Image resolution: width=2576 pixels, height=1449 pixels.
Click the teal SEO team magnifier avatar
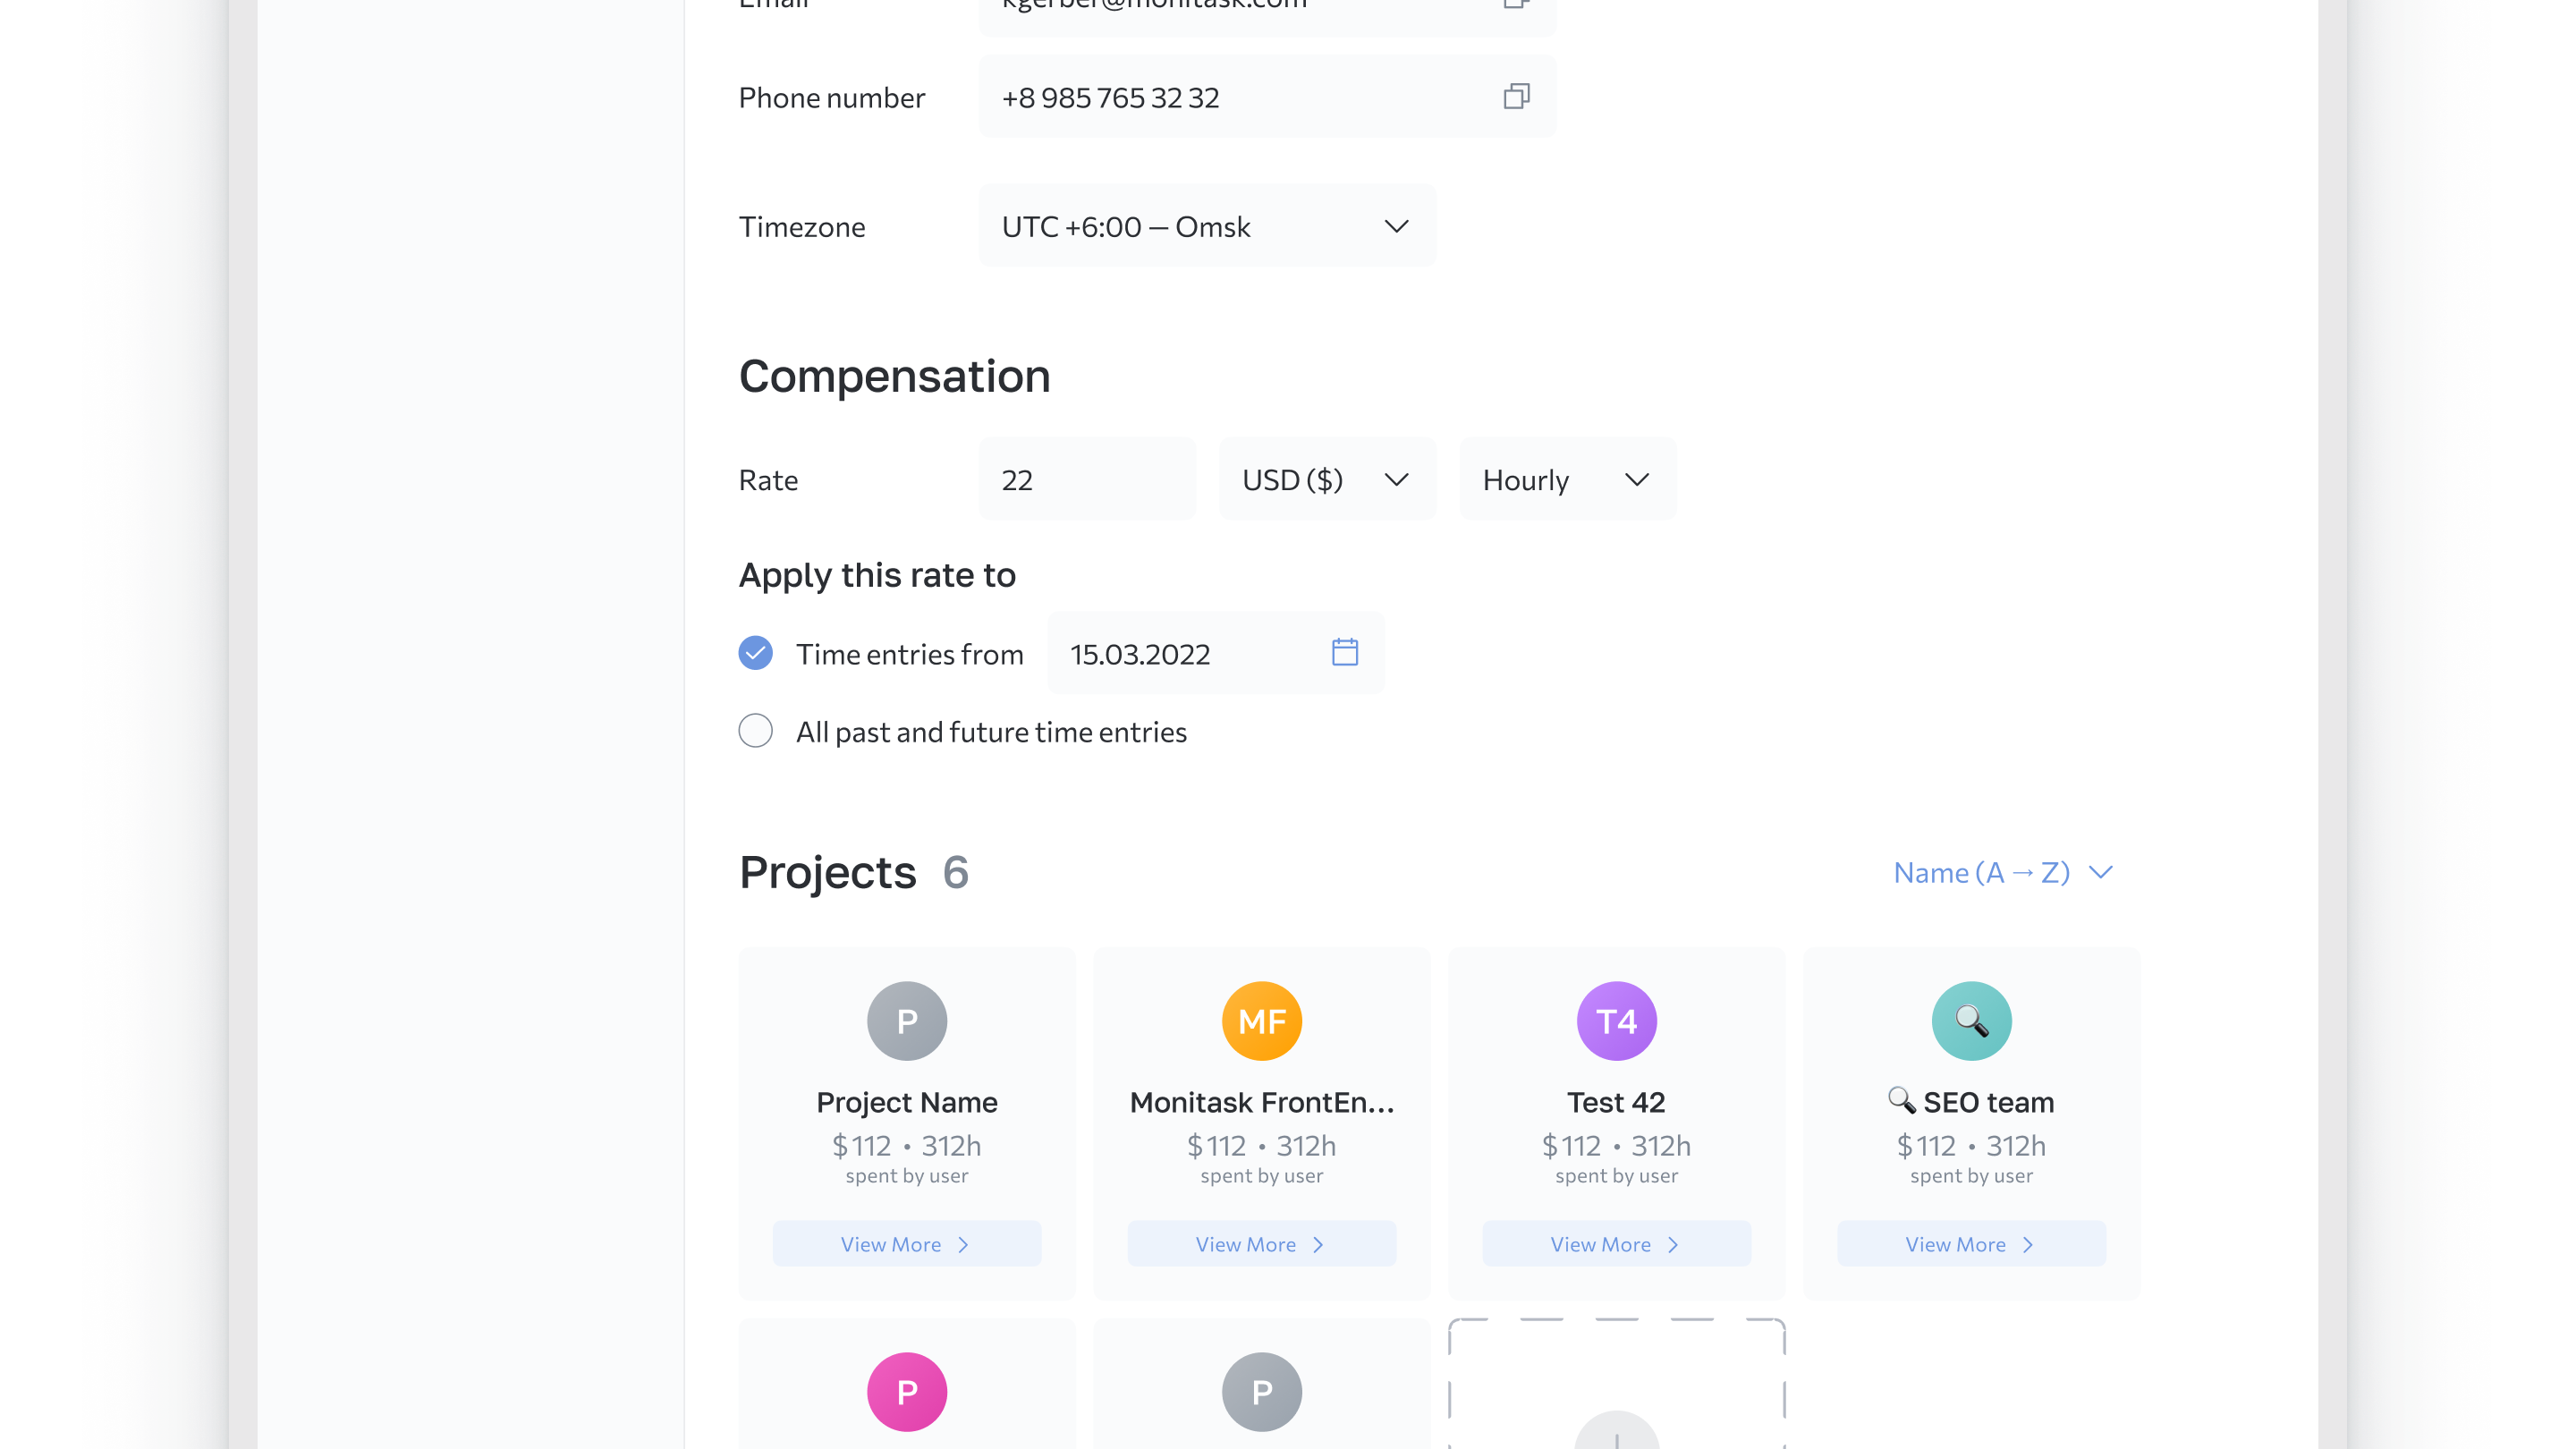(1971, 1021)
